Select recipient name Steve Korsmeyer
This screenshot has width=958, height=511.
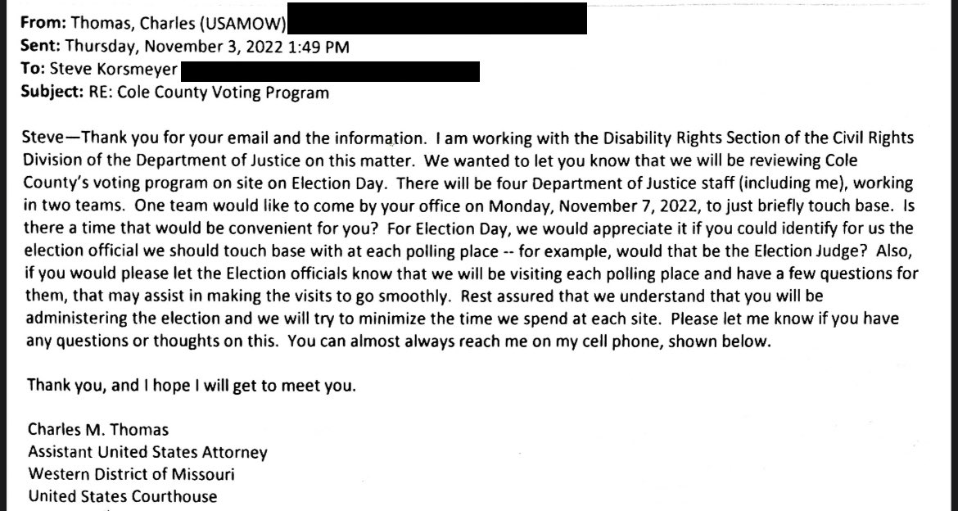click(114, 70)
